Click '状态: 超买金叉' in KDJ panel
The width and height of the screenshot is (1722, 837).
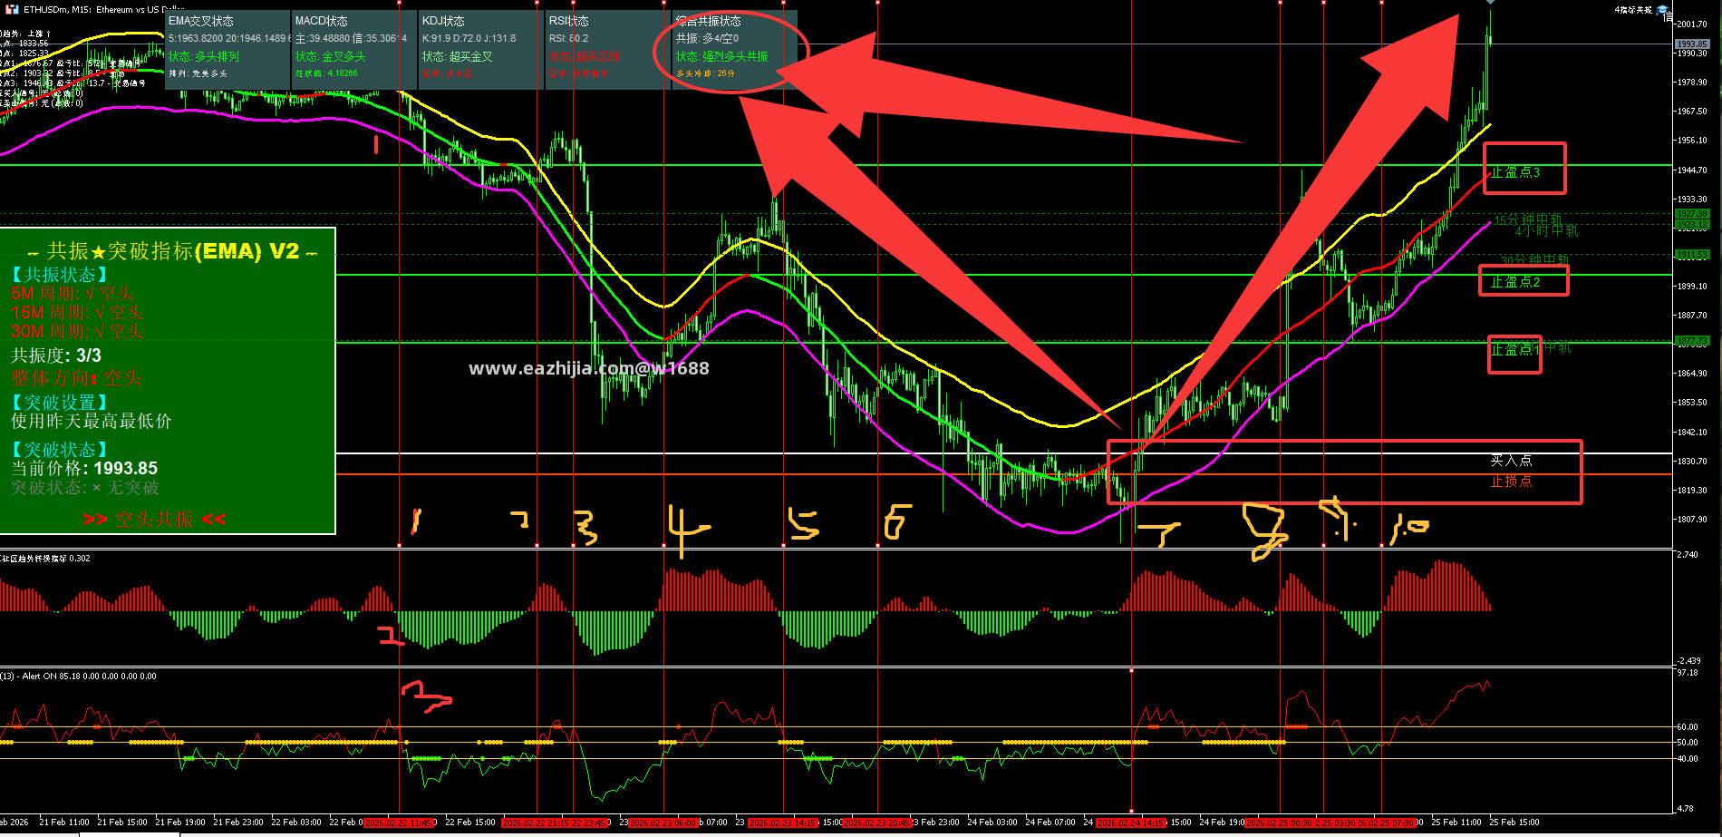(458, 56)
